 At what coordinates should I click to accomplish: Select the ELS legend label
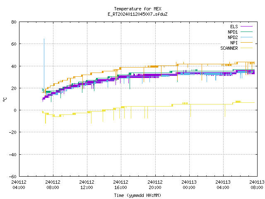(234, 27)
